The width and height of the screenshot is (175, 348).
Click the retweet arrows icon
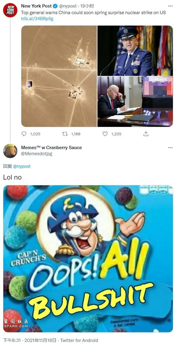[x=65, y=134]
